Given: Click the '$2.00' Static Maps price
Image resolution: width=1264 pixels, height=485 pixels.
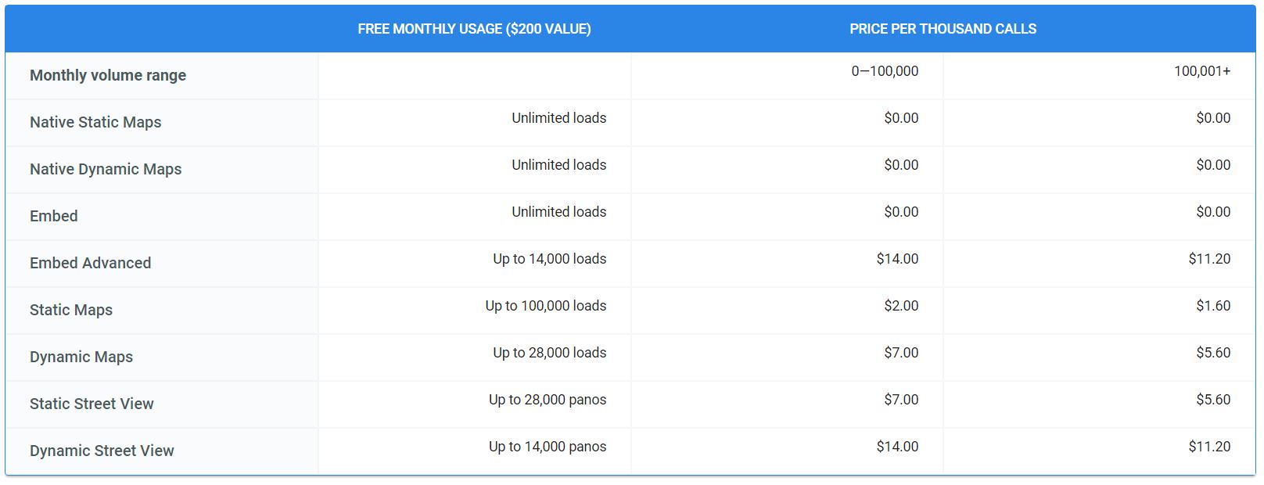Looking at the screenshot, I should click(901, 306).
